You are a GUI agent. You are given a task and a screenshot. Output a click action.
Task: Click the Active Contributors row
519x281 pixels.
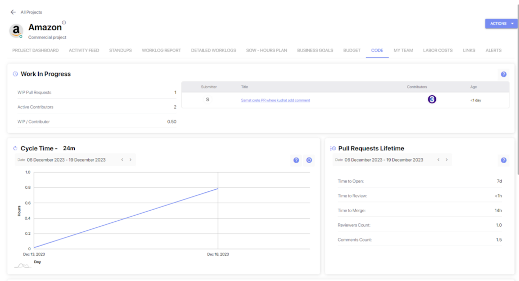point(97,107)
